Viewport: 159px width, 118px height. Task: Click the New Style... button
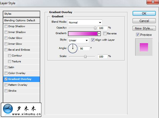tap(144, 28)
